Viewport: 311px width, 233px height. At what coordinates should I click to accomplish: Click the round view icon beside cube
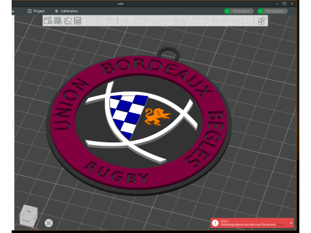point(49,223)
